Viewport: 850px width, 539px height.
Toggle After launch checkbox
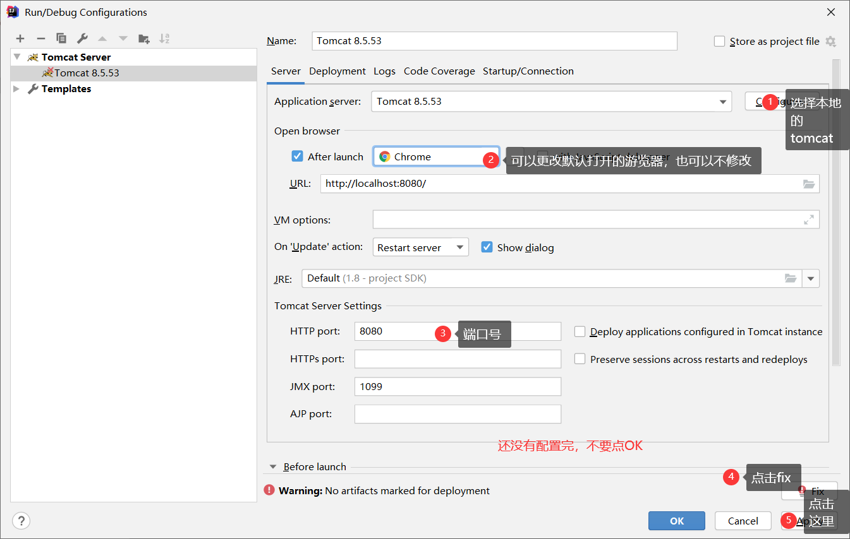297,157
